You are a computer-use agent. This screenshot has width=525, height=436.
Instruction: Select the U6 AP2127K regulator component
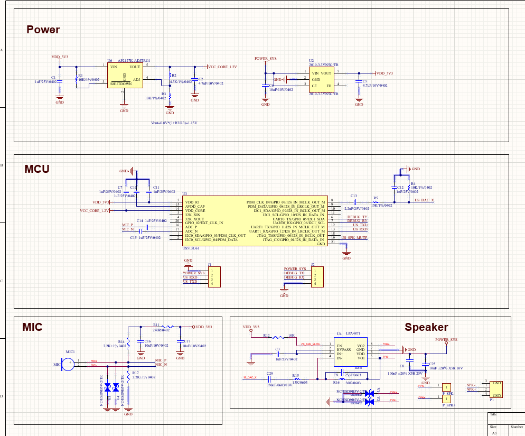124,75
